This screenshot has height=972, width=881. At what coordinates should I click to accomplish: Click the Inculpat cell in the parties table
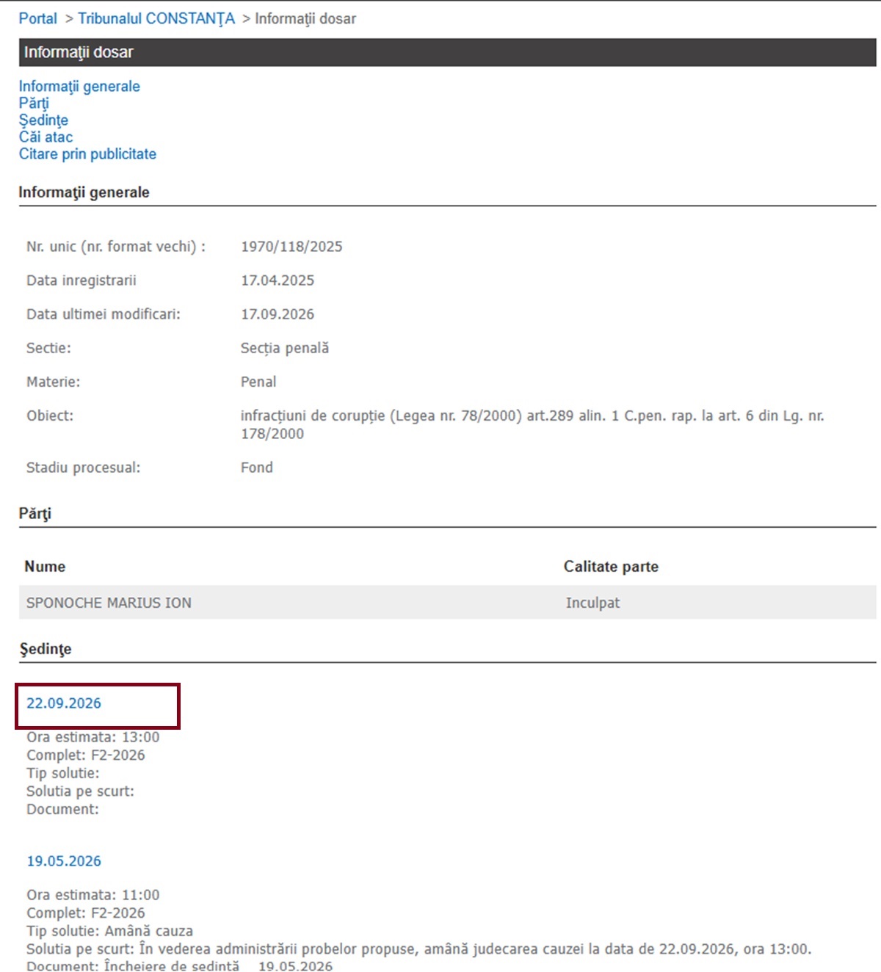[592, 603]
